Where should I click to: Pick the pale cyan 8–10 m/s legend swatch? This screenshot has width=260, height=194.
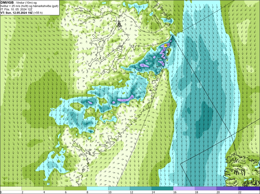tap(97, 188)
